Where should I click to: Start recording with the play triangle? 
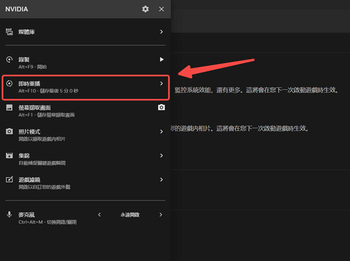[162, 59]
